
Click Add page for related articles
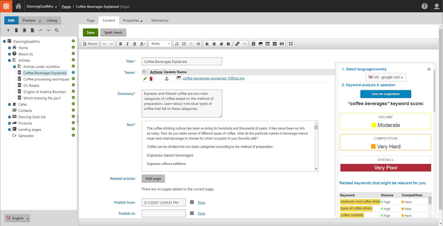153,178
